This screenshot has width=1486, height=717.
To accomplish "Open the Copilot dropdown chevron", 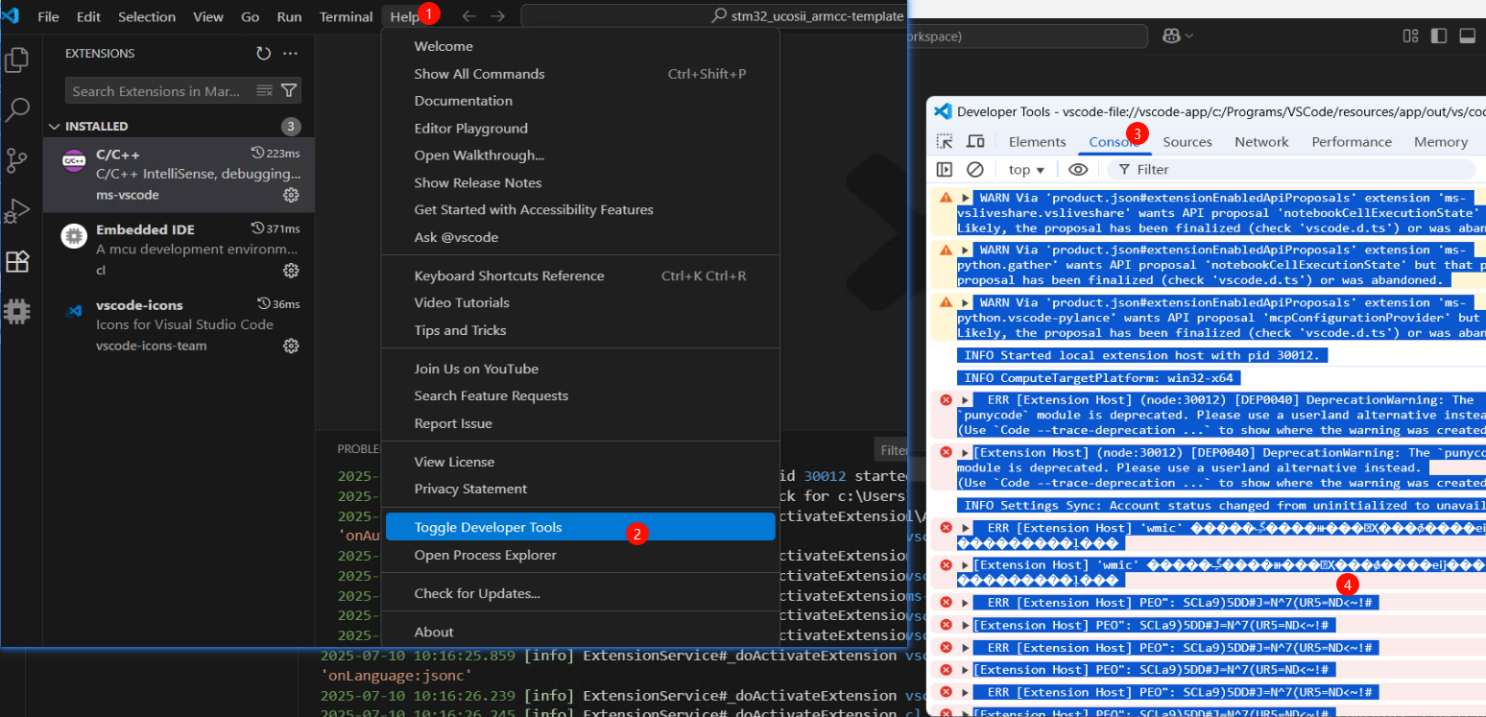I will click(1190, 36).
